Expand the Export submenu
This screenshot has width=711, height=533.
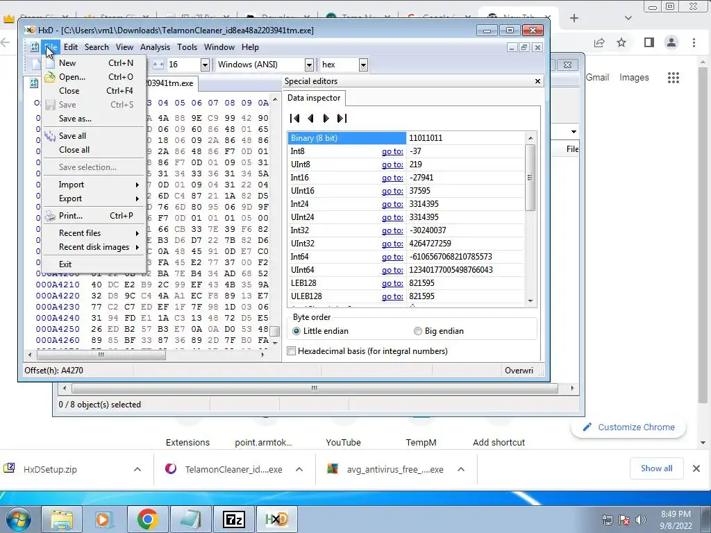coord(94,198)
